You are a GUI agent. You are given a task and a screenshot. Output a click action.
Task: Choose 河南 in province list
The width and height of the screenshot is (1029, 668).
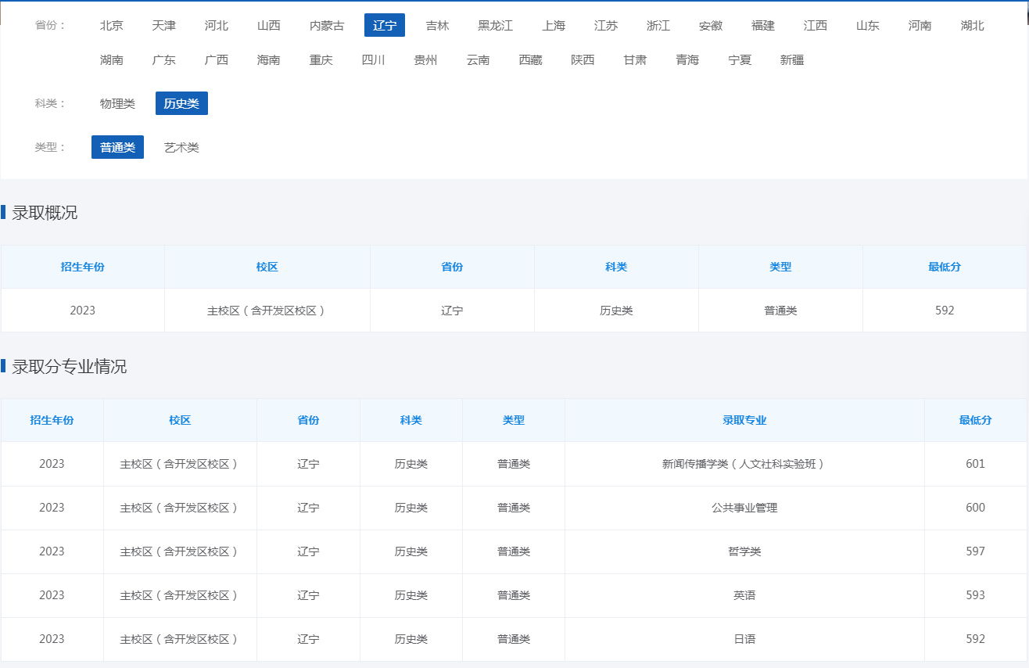920,26
